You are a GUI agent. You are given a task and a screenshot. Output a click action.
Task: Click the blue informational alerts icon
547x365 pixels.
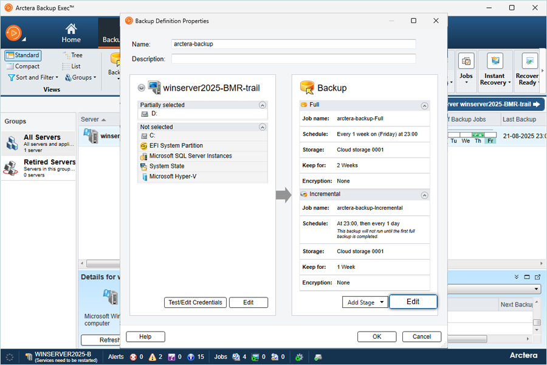coord(191,357)
